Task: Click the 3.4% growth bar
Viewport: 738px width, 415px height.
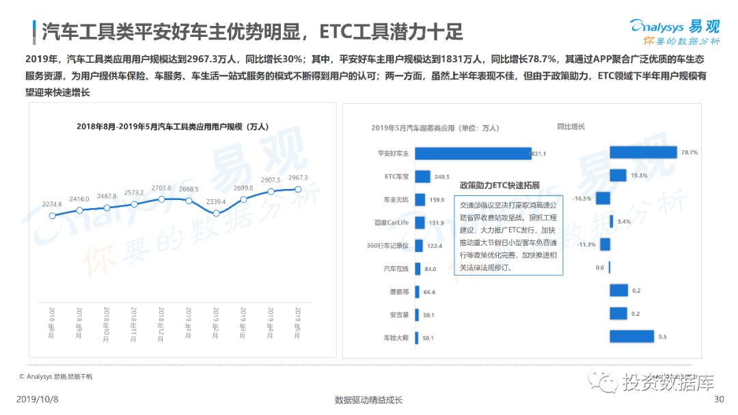Action: 612,221
